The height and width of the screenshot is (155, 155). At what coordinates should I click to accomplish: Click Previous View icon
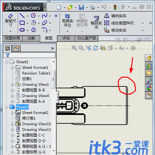pos(89,48)
